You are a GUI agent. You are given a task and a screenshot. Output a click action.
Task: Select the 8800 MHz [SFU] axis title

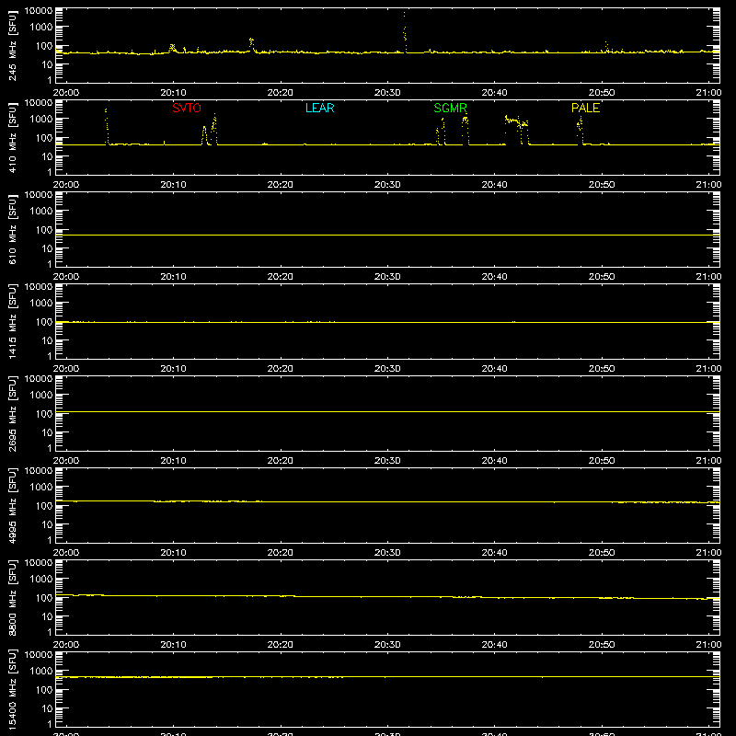point(12,597)
